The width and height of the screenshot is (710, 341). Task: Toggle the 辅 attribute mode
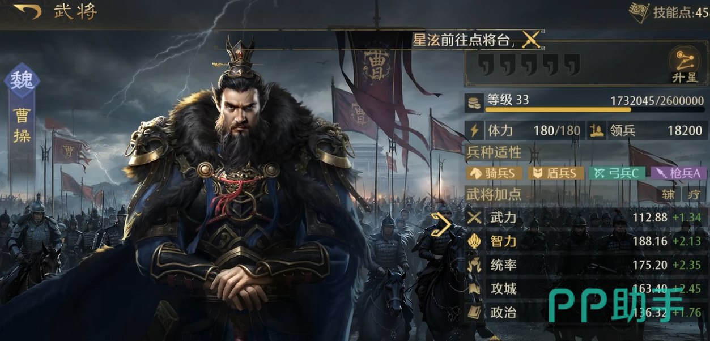pyautogui.click(x=669, y=195)
